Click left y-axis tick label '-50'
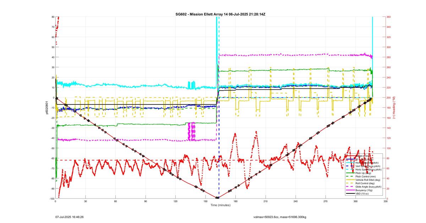 [x=52, y=148]
